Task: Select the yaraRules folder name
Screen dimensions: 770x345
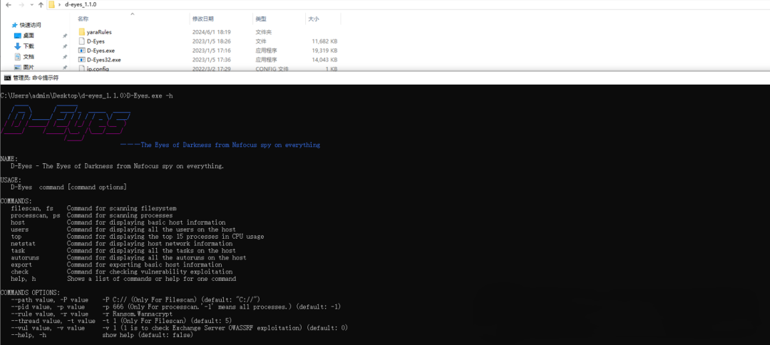Action: click(x=99, y=32)
